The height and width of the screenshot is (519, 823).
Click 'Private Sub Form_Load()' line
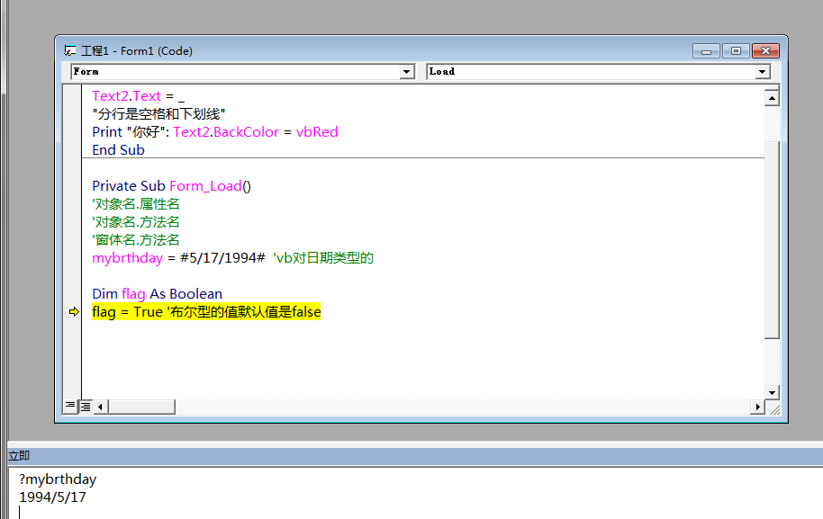(x=172, y=186)
